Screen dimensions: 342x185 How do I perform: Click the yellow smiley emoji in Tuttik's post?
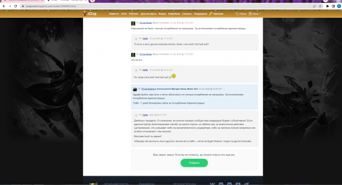click(174, 76)
